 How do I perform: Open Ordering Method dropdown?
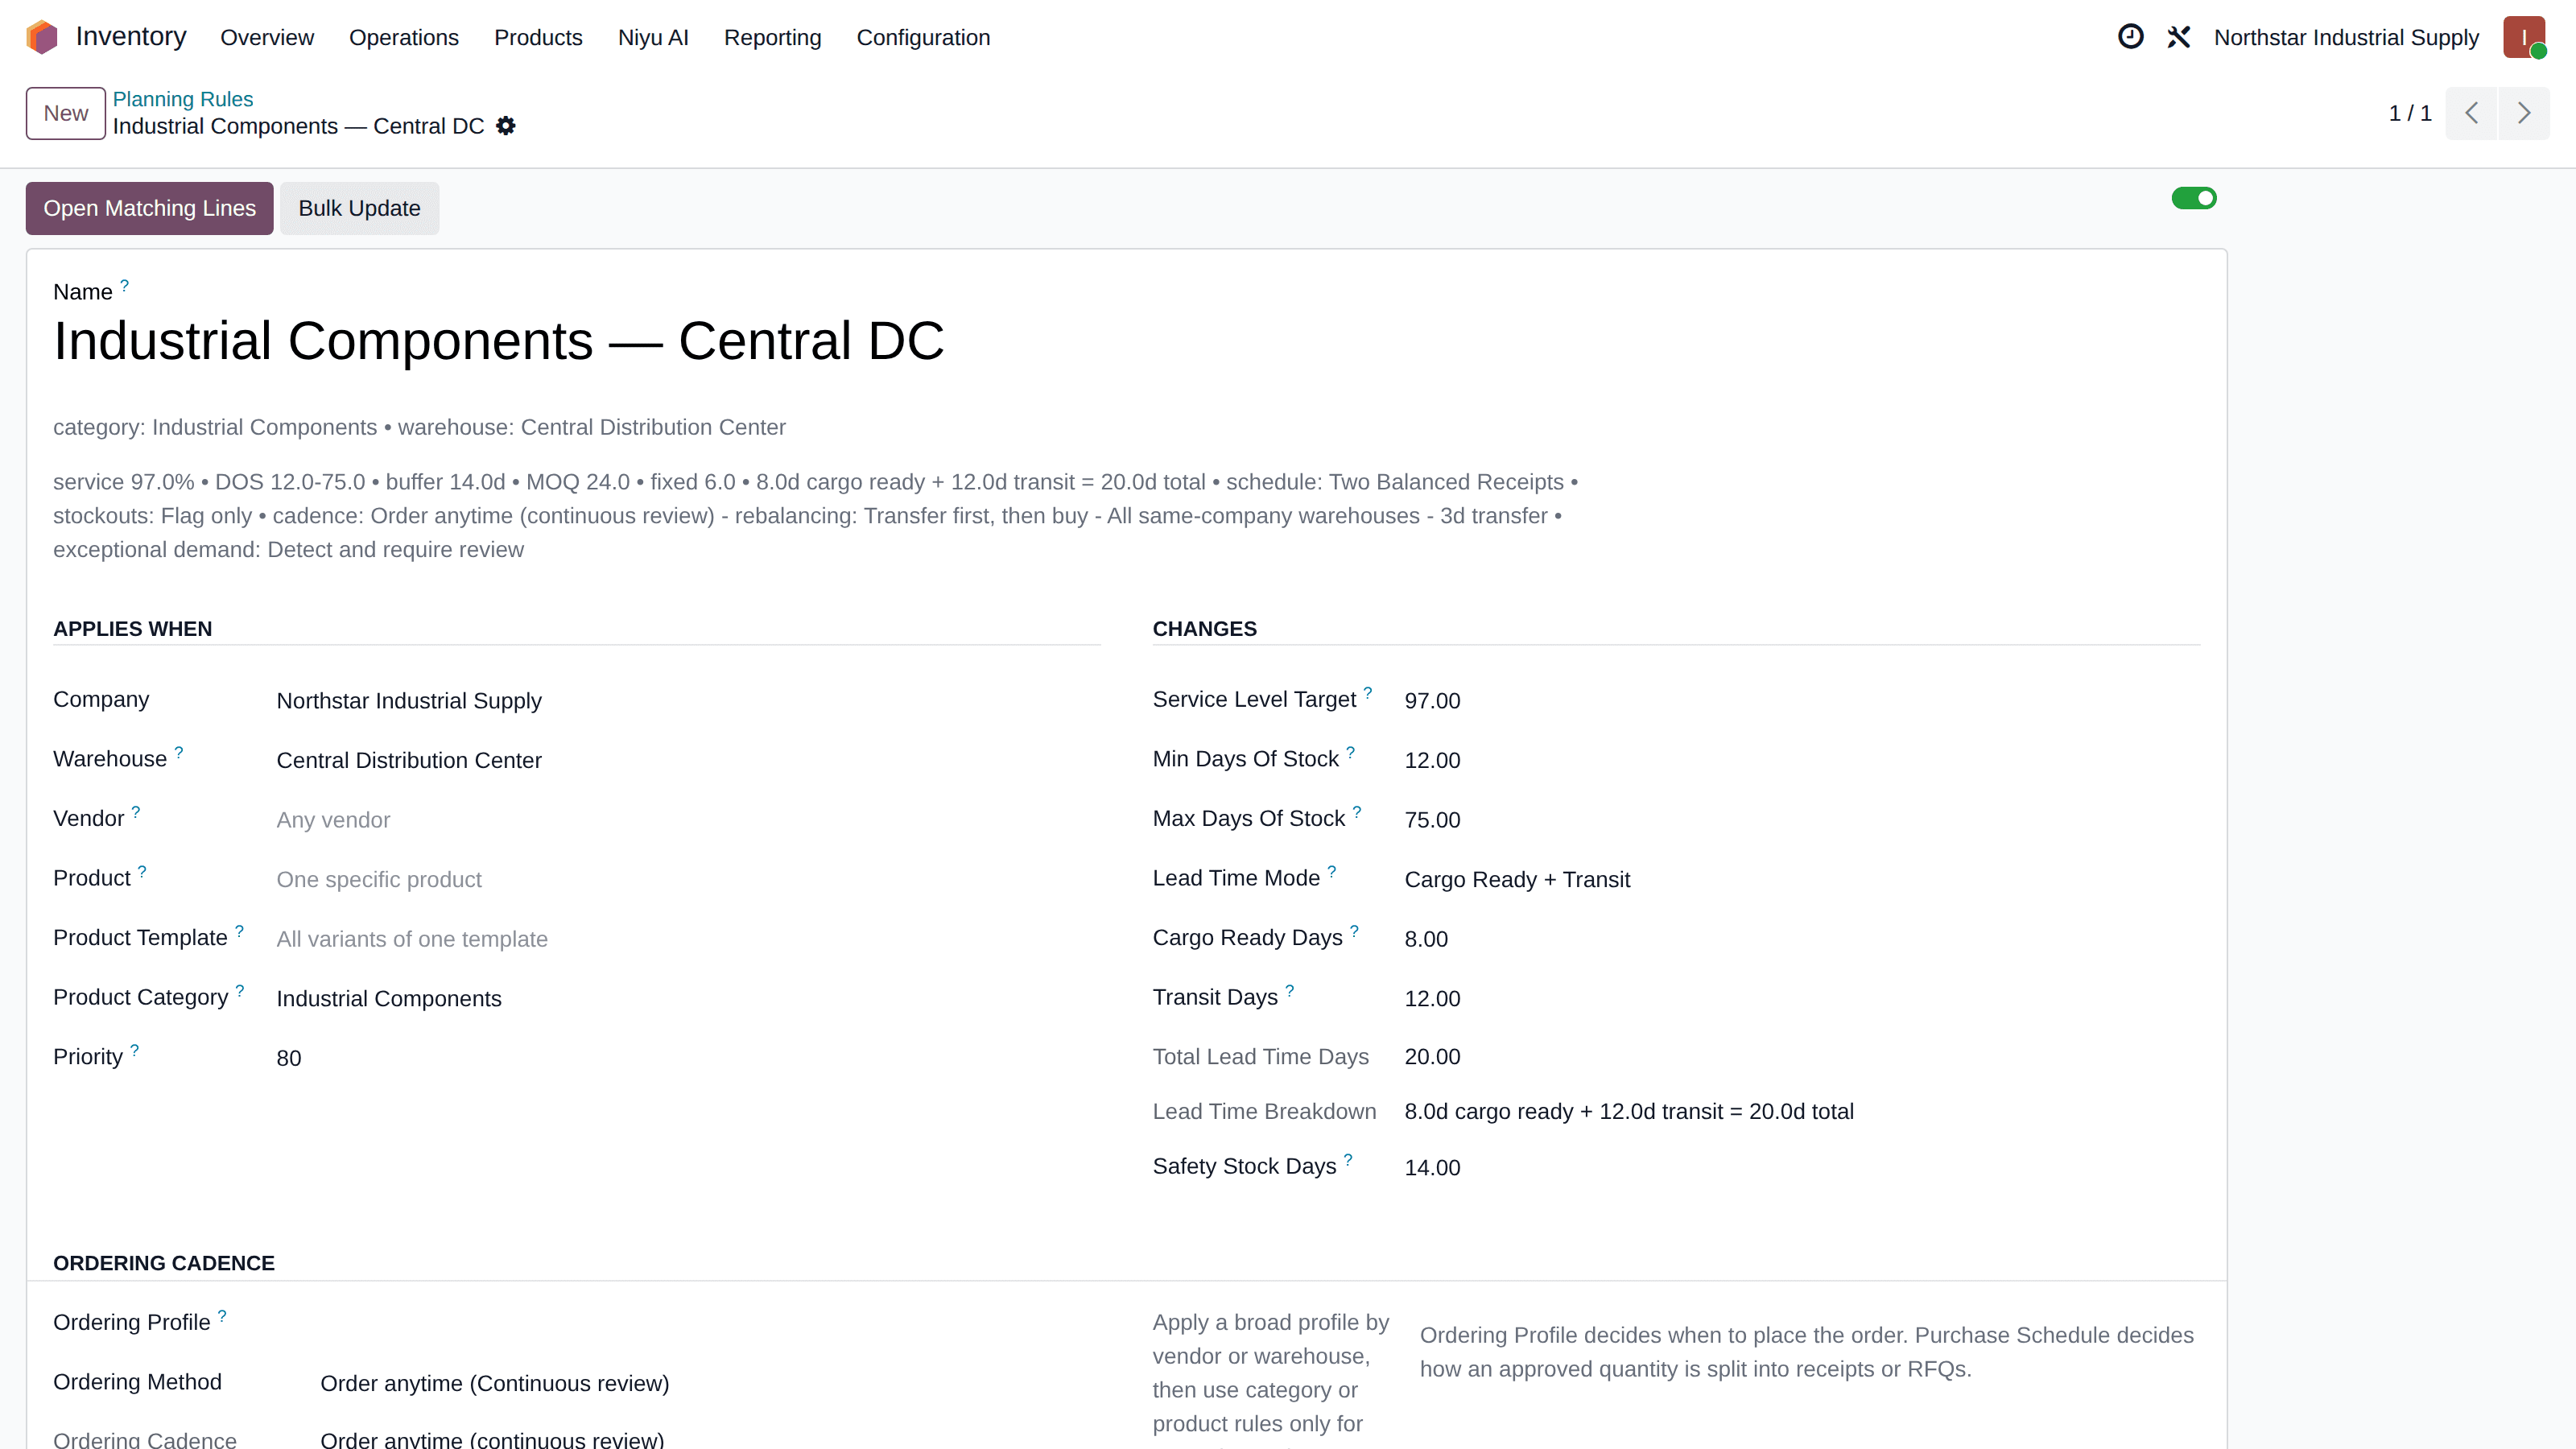click(710, 1383)
